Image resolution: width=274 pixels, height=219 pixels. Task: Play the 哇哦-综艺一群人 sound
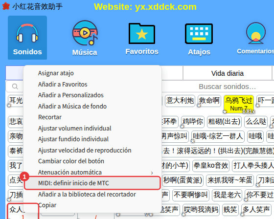218,136
